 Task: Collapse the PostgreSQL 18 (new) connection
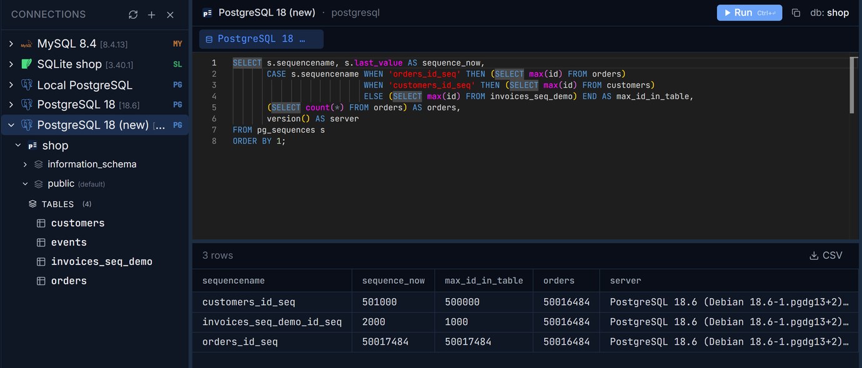[11, 125]
